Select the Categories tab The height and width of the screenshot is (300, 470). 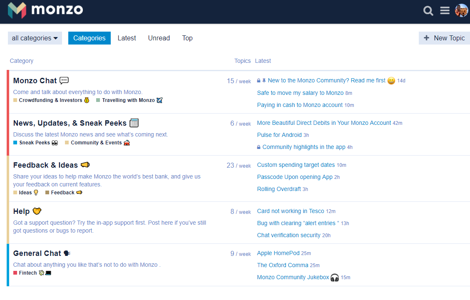coord(90,38)
